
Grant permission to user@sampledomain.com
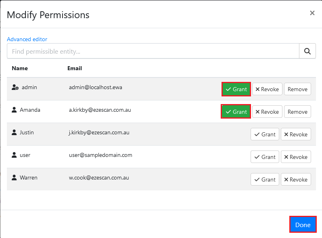click(265, 157)
